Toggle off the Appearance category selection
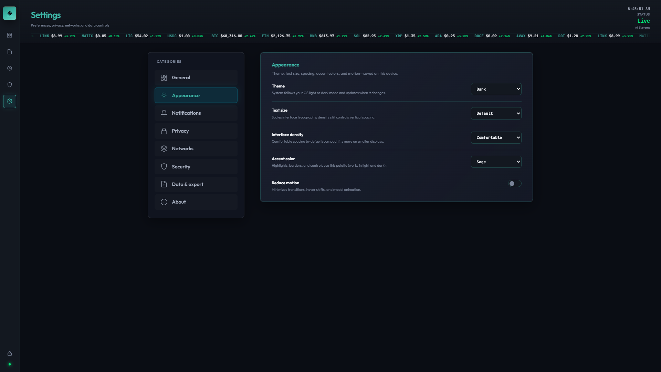This screenshot has height=372, width=661. [x=196, y=95]
